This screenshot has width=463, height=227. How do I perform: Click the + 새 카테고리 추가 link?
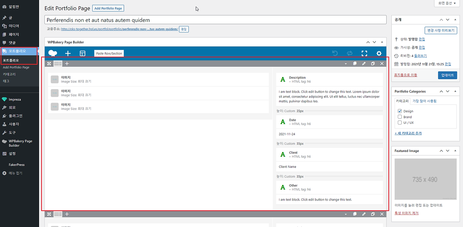408,133
